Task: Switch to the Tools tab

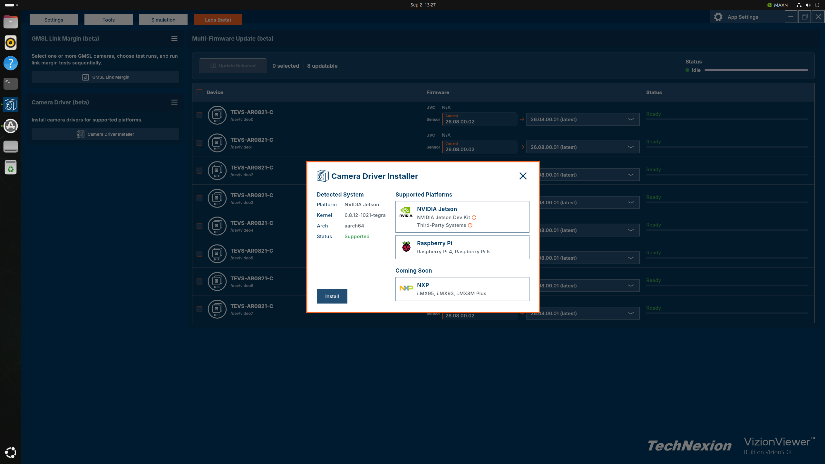Action: (x=109, y=20)
